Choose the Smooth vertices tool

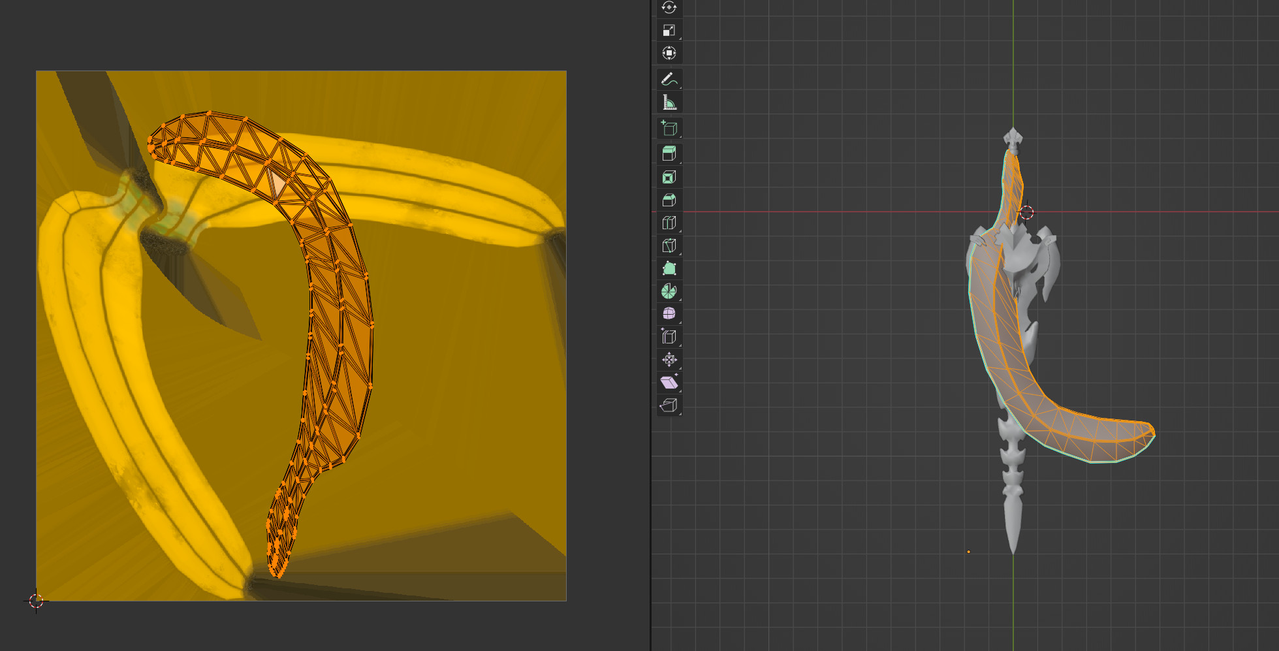669,314
